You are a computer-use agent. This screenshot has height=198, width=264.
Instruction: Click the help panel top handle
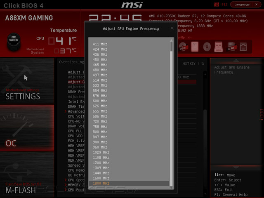pyautogui.click(x=236, y=61)
